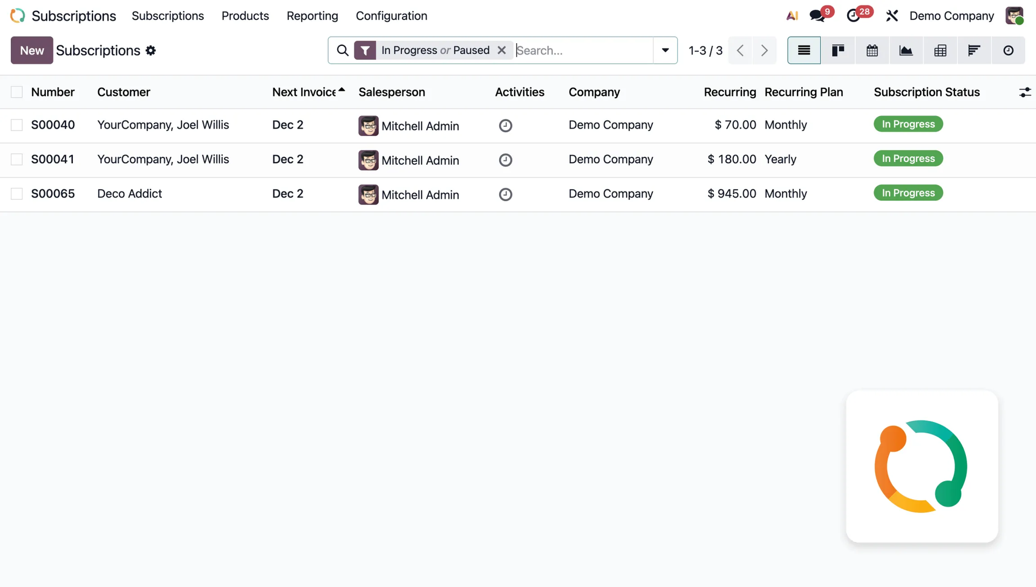Switch to graph view

[x=906, y=50]
